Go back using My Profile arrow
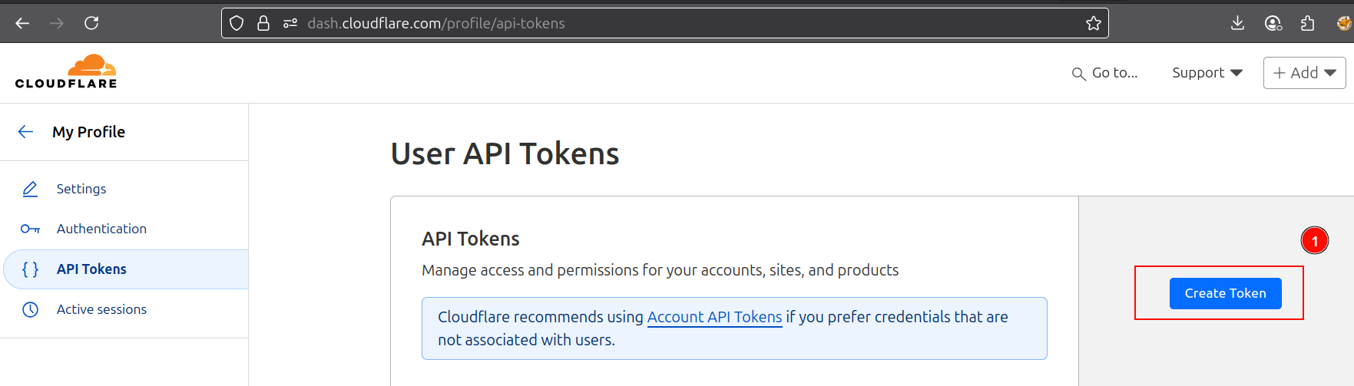1354x386 pixels. point(25,132)
